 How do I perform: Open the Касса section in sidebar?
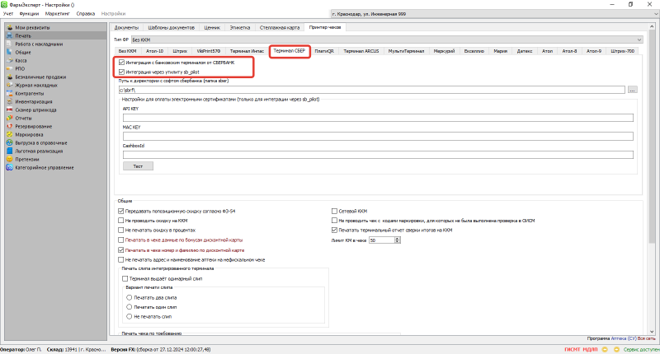tap(23, 60)
